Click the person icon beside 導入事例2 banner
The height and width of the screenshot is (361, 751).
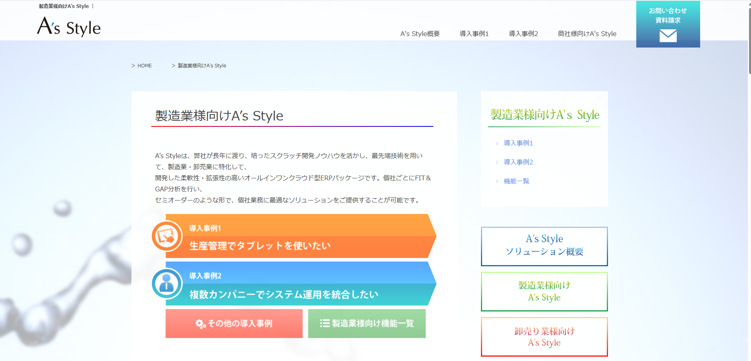(x=167, y=284)
